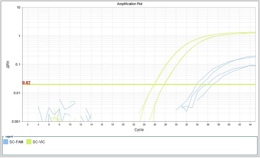
Task: Select the SC-VIC legend label text
Action: coord(40,142)
